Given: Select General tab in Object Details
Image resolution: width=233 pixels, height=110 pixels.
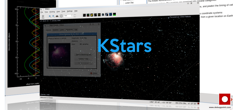Looking at the screenshot, I should click(x=48, y=30).
